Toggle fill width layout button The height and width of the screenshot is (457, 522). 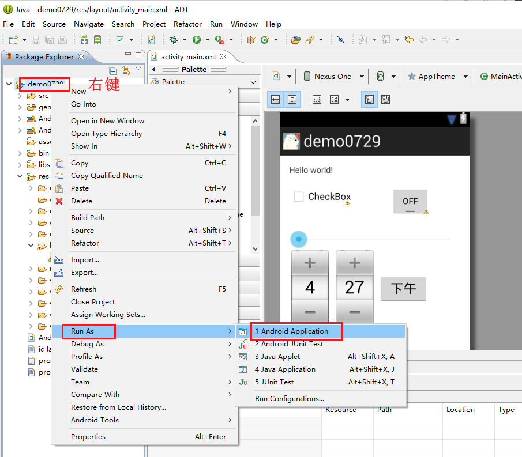(x=276, y=99)
